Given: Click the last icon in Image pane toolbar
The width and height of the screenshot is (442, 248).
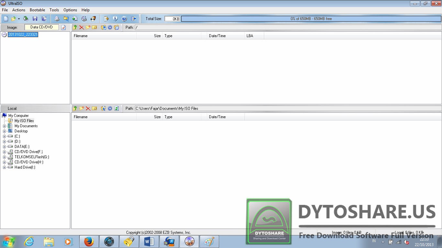Looking at the screenshot, I should click(x=116, y=27).
